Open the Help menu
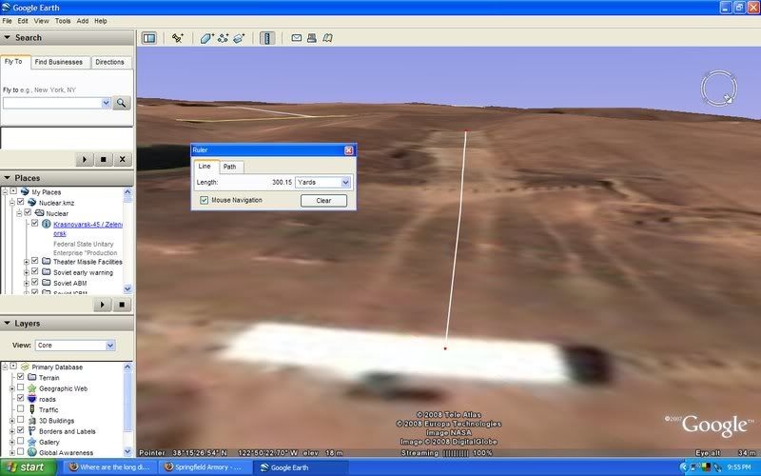 point(101,21)
